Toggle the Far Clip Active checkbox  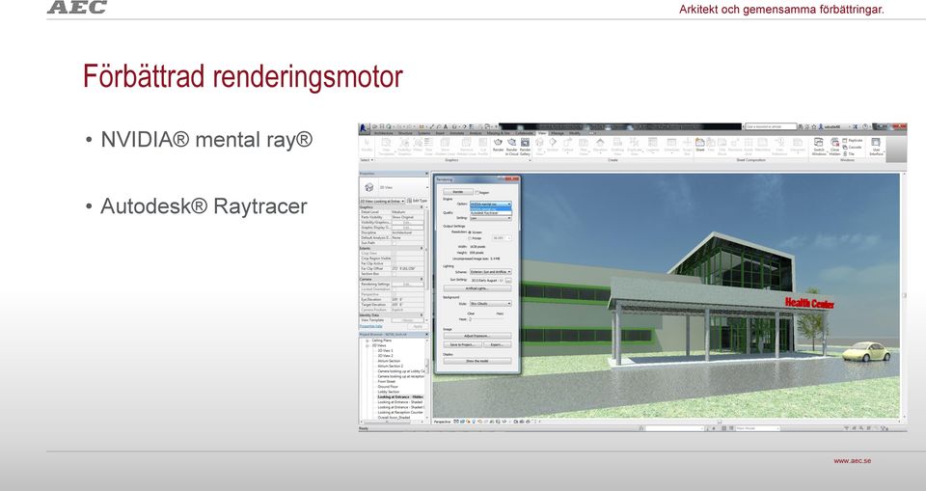(x=394, y=263)
